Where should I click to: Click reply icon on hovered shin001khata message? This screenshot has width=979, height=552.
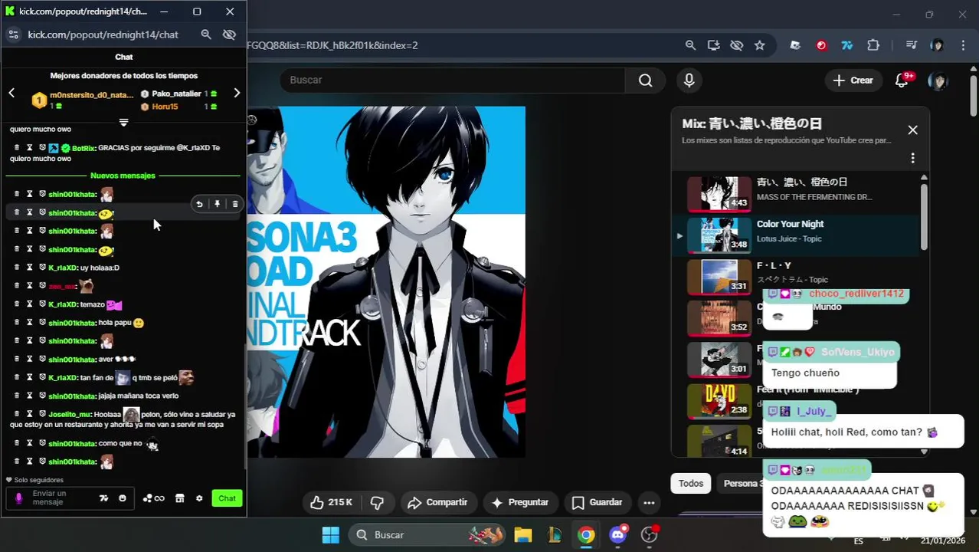point(199,204)
